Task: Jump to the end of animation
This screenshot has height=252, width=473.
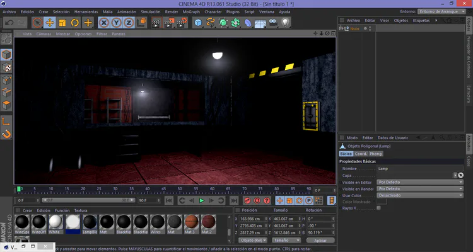Action: (234, 200)
